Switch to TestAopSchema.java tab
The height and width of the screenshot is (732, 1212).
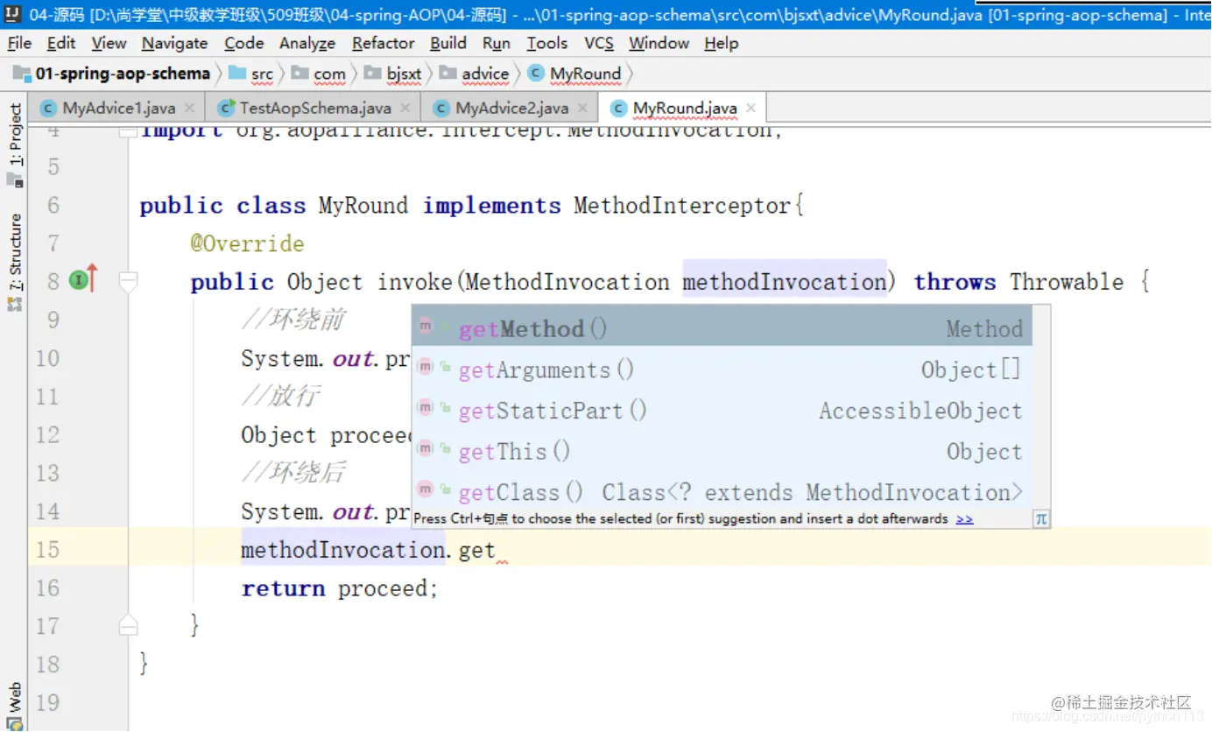315,109
